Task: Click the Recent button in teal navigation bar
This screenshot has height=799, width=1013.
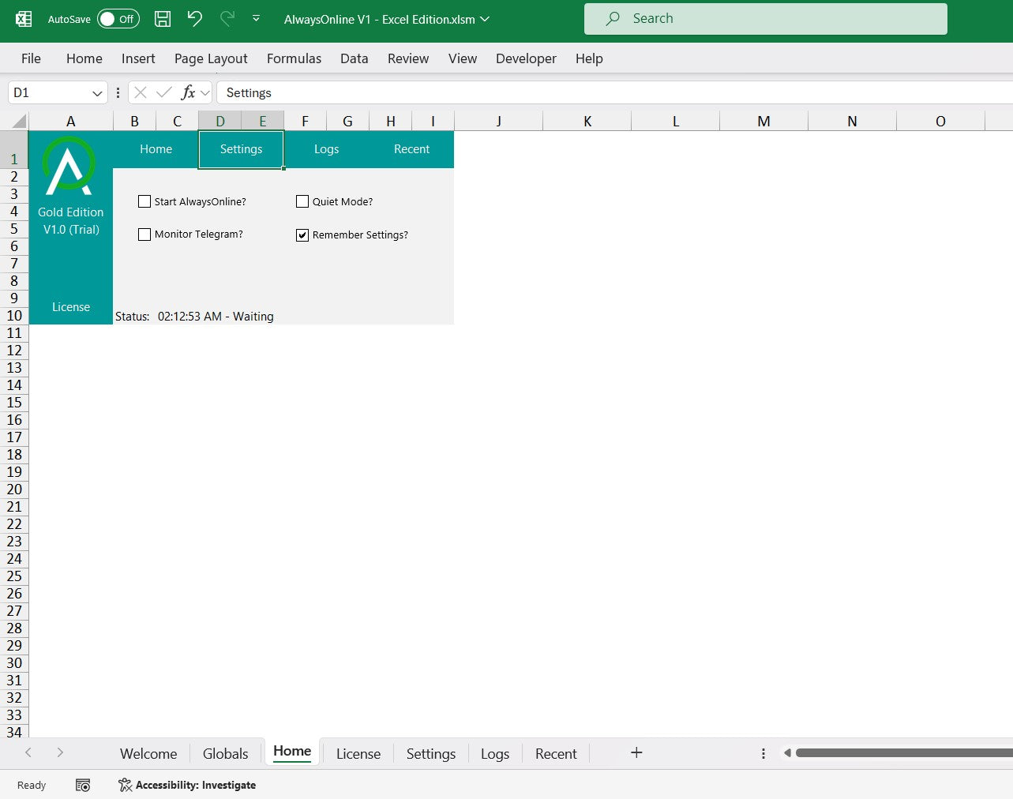Action: point(411,149)
